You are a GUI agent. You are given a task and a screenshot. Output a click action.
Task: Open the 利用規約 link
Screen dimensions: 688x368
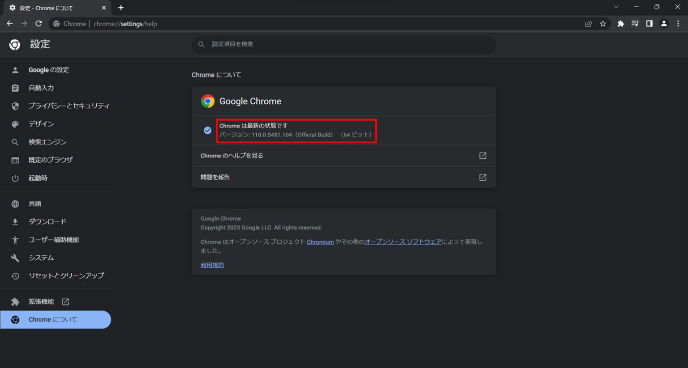point(212,265)
